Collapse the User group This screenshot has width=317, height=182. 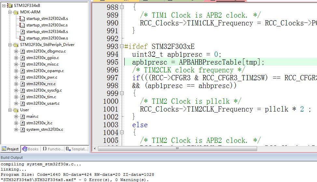(10, 110)
